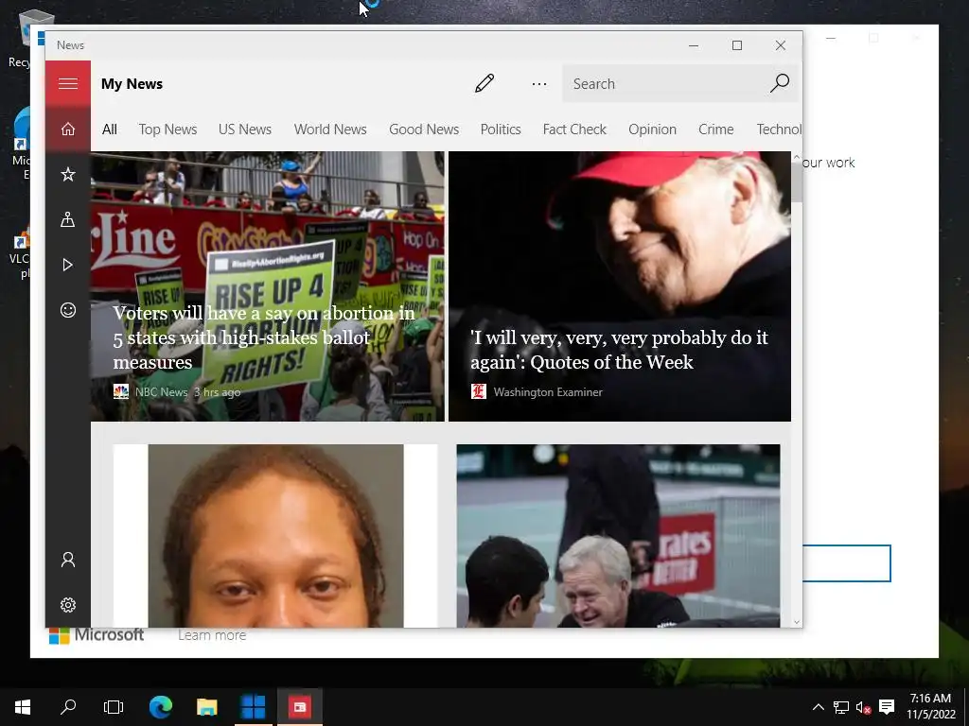The image size is (969, 726).
Task: Open network status tray icon
Action: [x=841, y=707]
